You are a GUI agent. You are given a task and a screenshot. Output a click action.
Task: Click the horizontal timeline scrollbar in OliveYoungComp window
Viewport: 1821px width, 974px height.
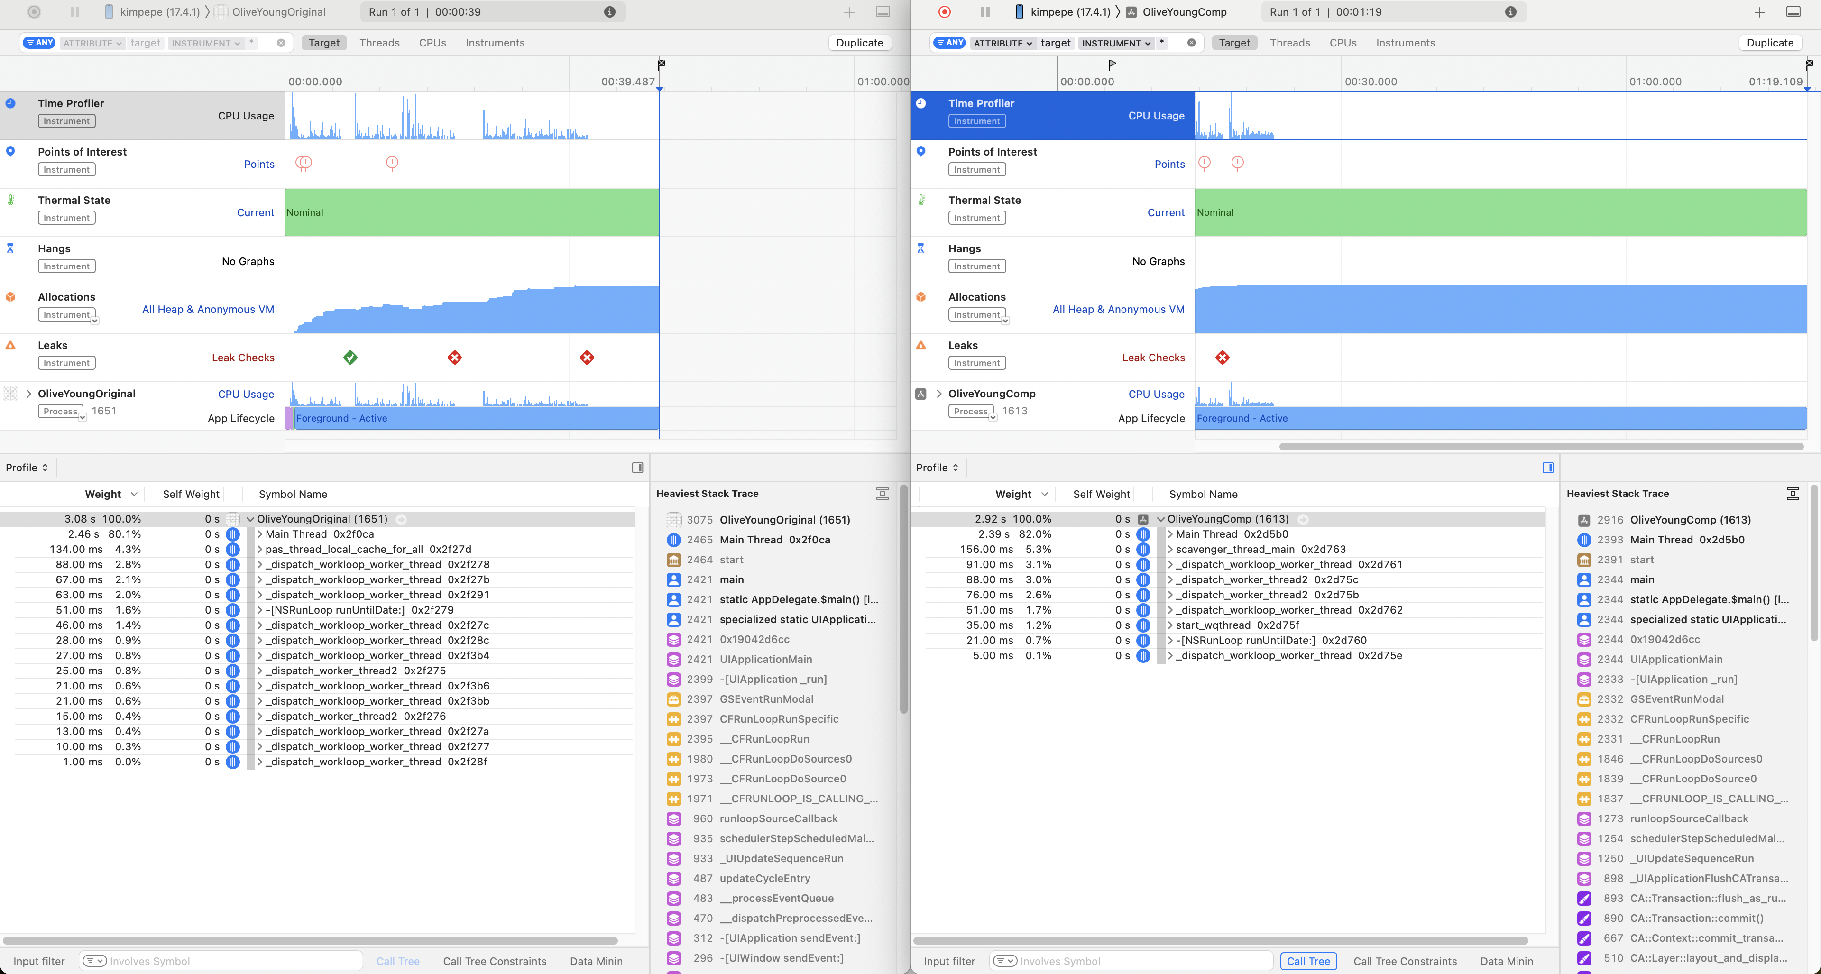coord(1541,447)
